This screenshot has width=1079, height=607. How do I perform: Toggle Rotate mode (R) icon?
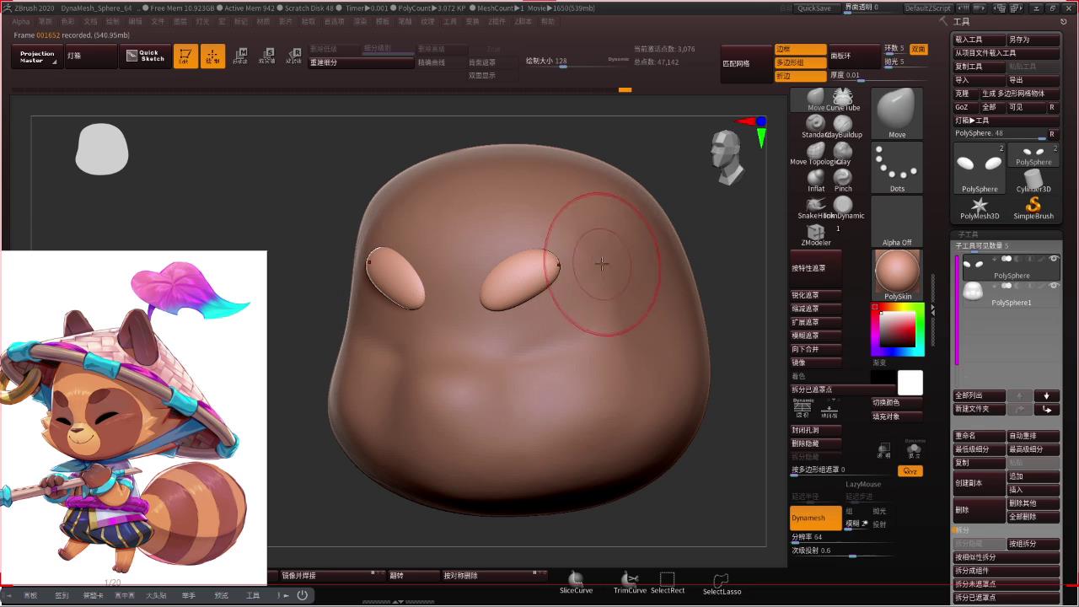tap(293, 56)
